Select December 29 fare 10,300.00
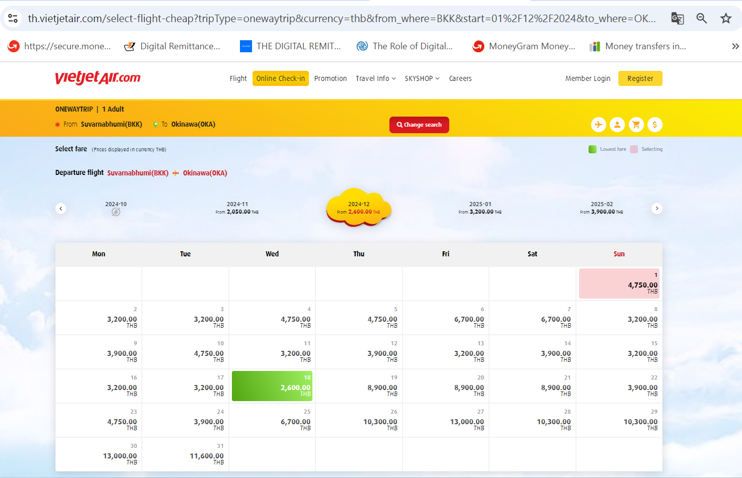Screen dimensions: 742x478 (x=619, y=420)
